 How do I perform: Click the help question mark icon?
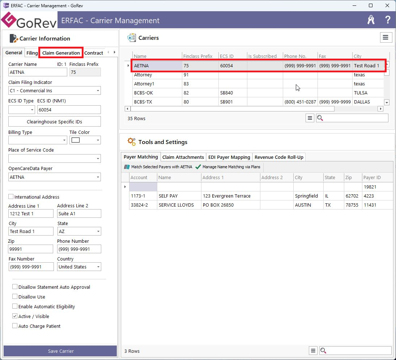388,20
